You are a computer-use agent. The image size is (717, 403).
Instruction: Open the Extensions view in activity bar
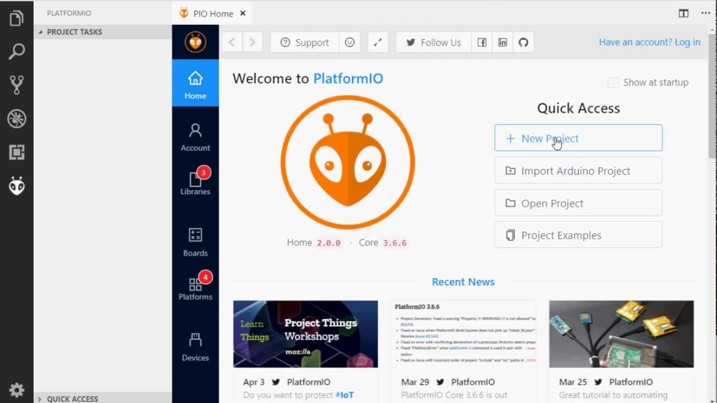click(17, 152)
